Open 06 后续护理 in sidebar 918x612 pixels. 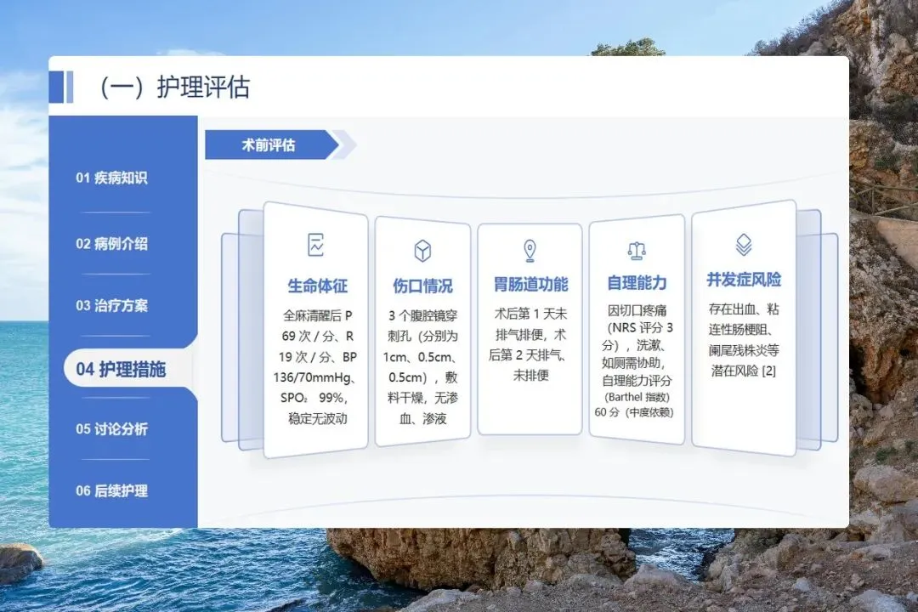(111, 490)
